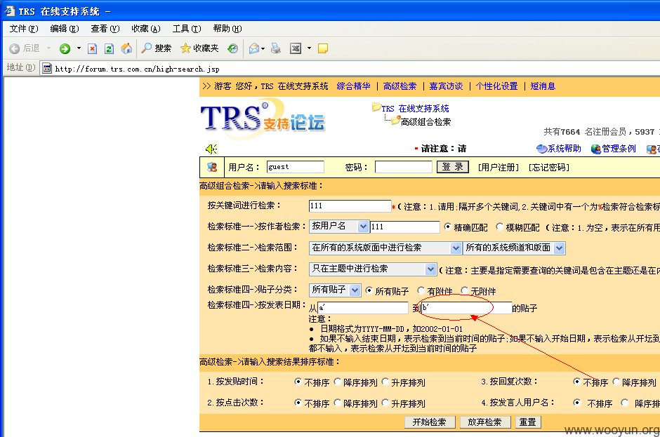Click the Edit page toolbar icon
Screen dimensions: 660x437
pyautogui.click(x=296, y=48)
